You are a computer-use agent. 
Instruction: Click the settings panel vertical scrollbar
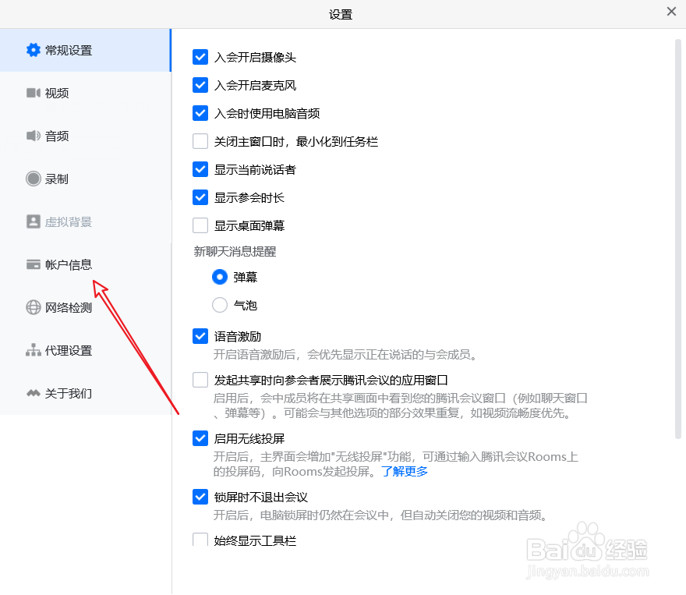pos(677,239)
